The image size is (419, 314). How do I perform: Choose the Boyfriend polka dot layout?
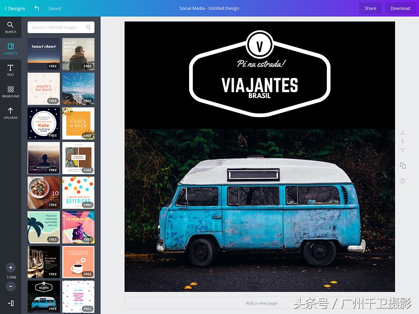coord(78,193)
